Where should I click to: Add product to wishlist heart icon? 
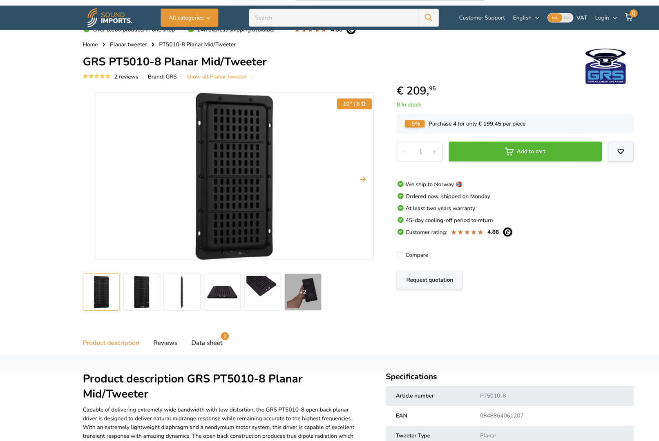pyautogui.click(x=620, y=151)
